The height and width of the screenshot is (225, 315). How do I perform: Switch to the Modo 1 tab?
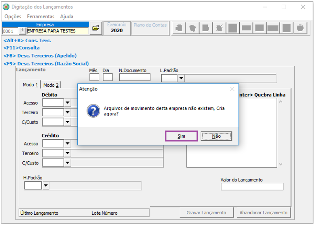(30, 85)
